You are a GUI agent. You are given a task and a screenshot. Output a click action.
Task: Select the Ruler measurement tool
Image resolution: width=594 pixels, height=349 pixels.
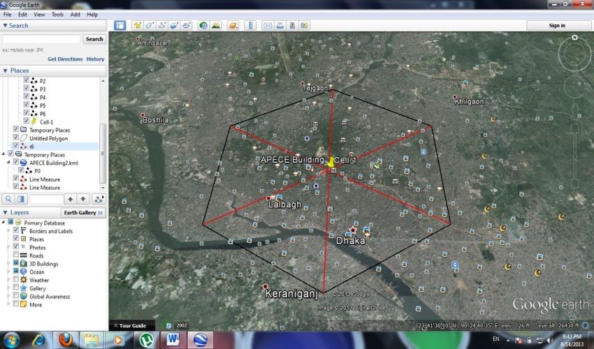pyautogui.click(x=250, y=25)
